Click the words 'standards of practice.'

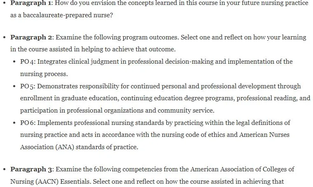(x=107, y=147)
